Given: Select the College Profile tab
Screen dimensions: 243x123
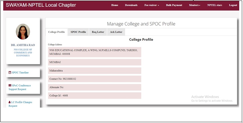Looking at the screenshot, I should 56,32.
